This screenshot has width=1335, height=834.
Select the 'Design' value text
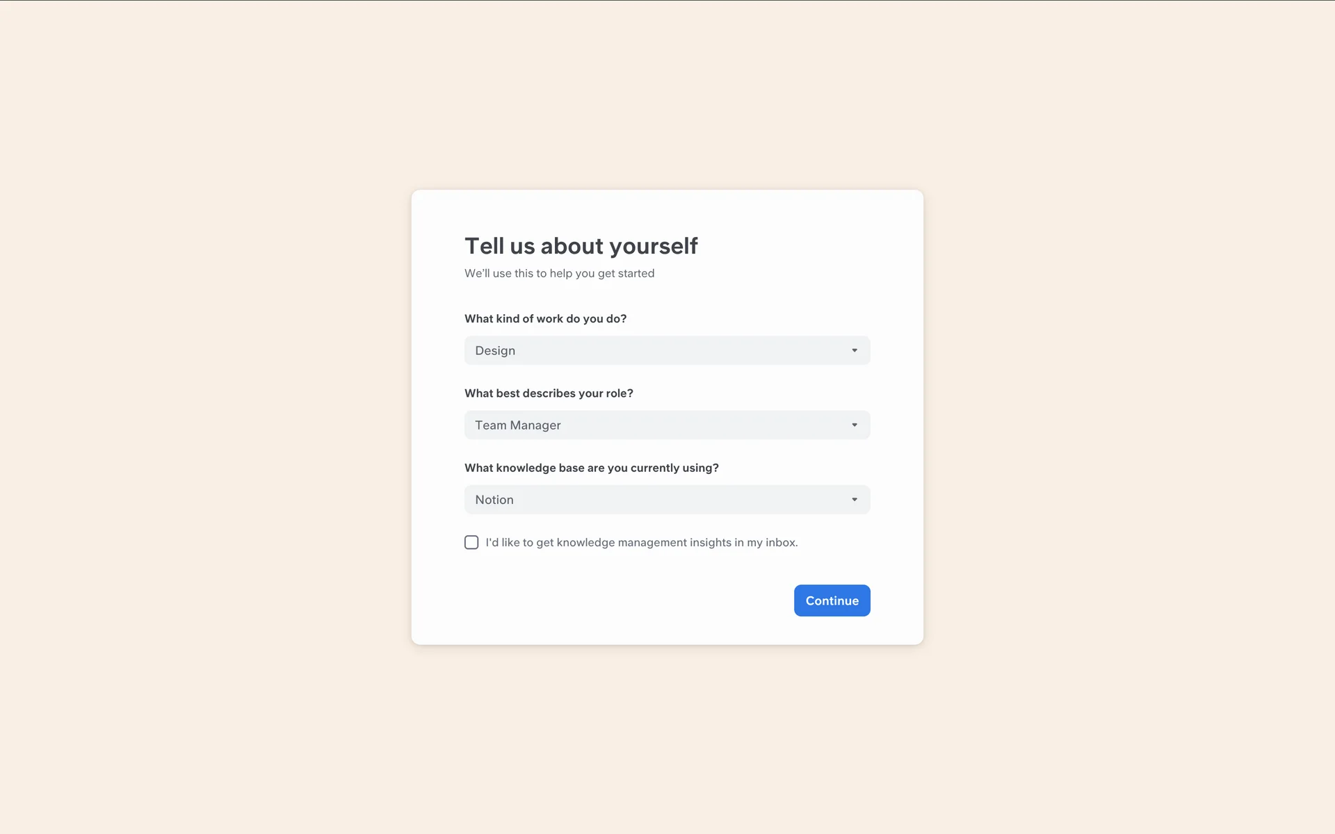pos(495,350)
